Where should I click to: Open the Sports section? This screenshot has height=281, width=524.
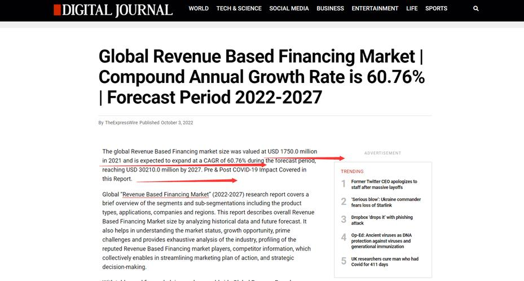[436, 8]
